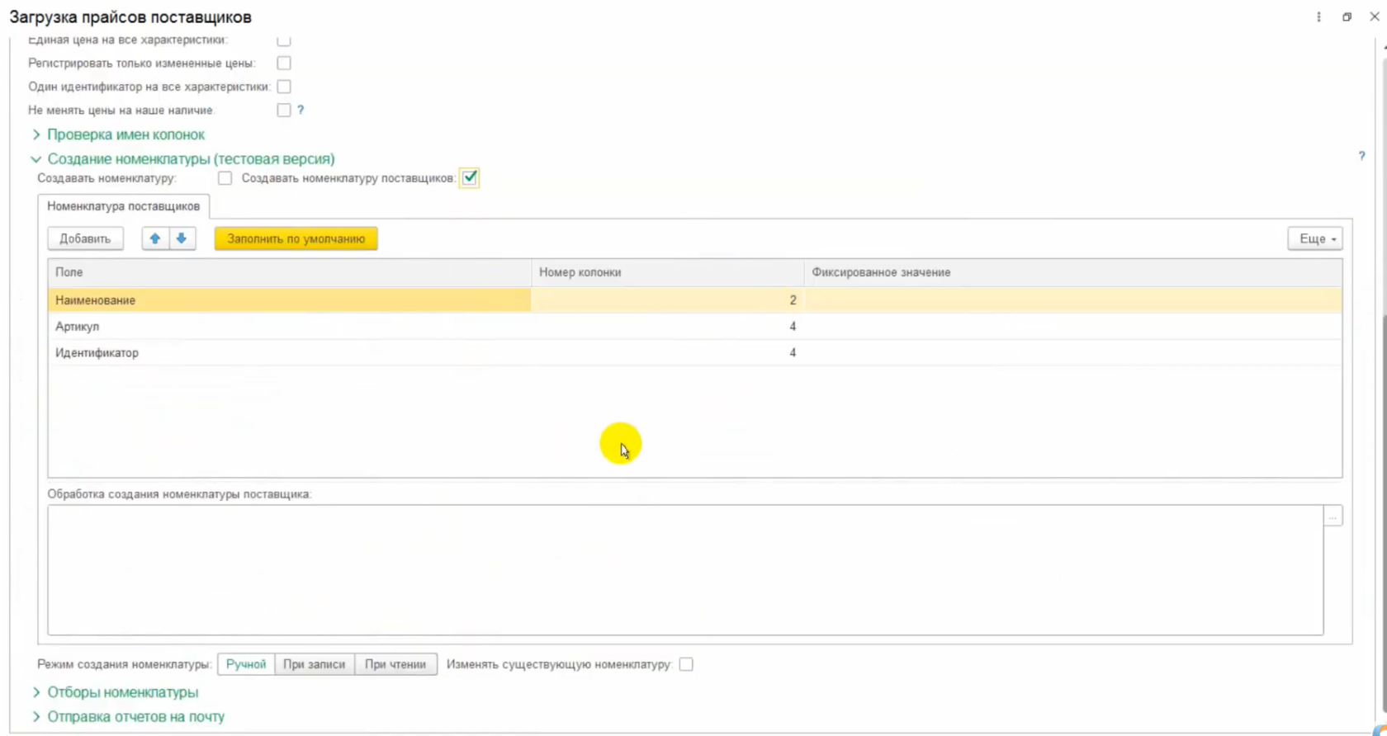The width and height of the screenshot is (1387, 736).
Task: Close the Загрузка прайсов поставщиков window
Action: point(1375,17)
